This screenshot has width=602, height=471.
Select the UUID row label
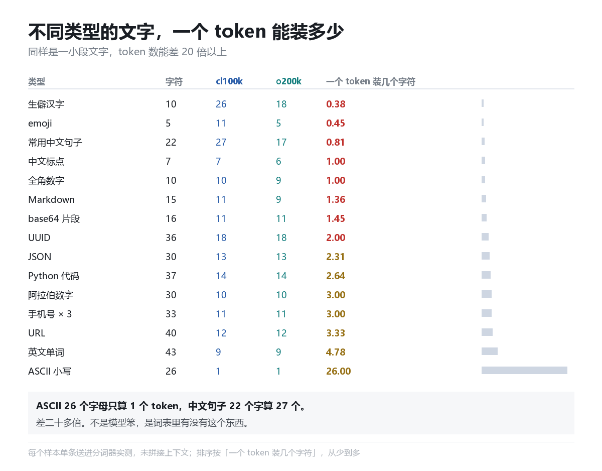pyautogui.click(x=39, y=238)
